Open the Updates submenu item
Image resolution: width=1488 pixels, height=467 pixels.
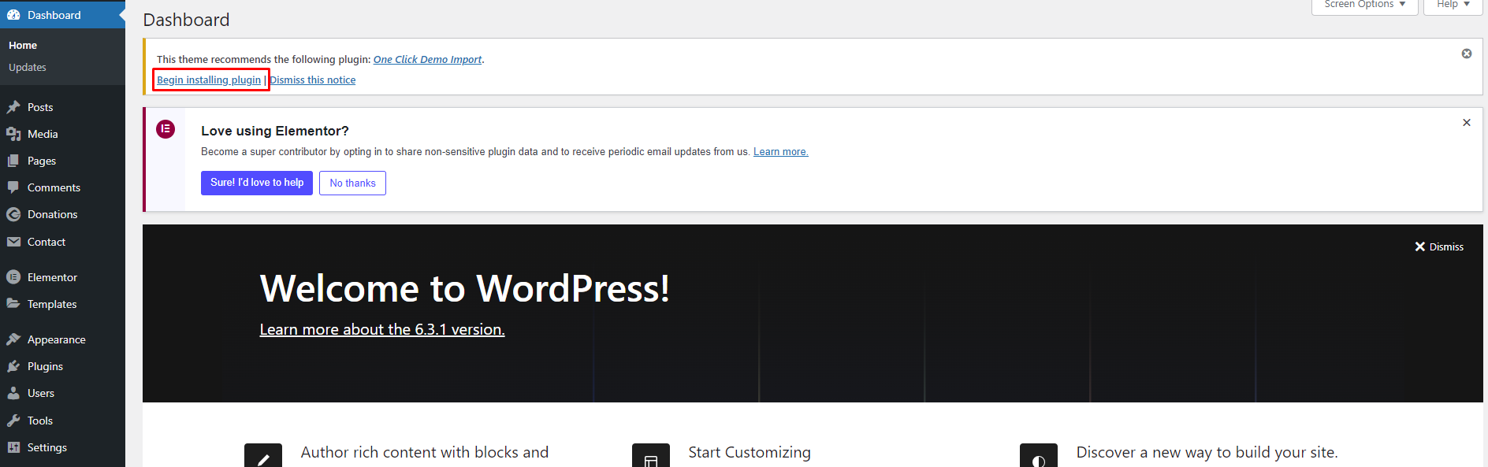28,68
